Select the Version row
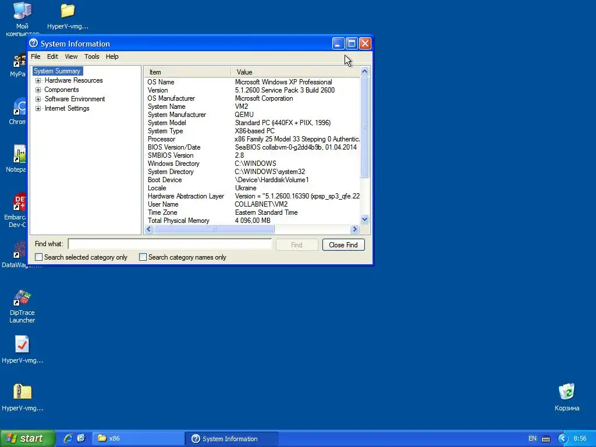The width and height of the screenshot is (596, 447). (252, 90)
